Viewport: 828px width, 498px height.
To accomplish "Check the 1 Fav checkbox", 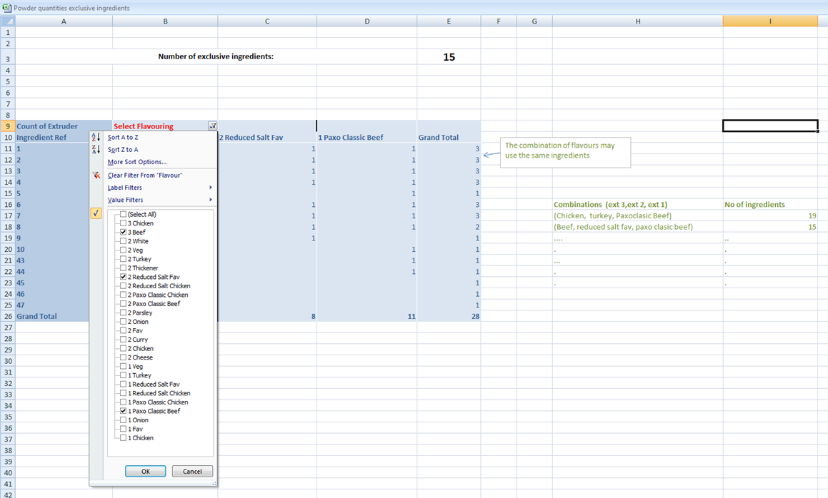I will point(123,429).
